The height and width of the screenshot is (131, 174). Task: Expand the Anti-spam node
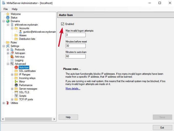tap(8, 53)
